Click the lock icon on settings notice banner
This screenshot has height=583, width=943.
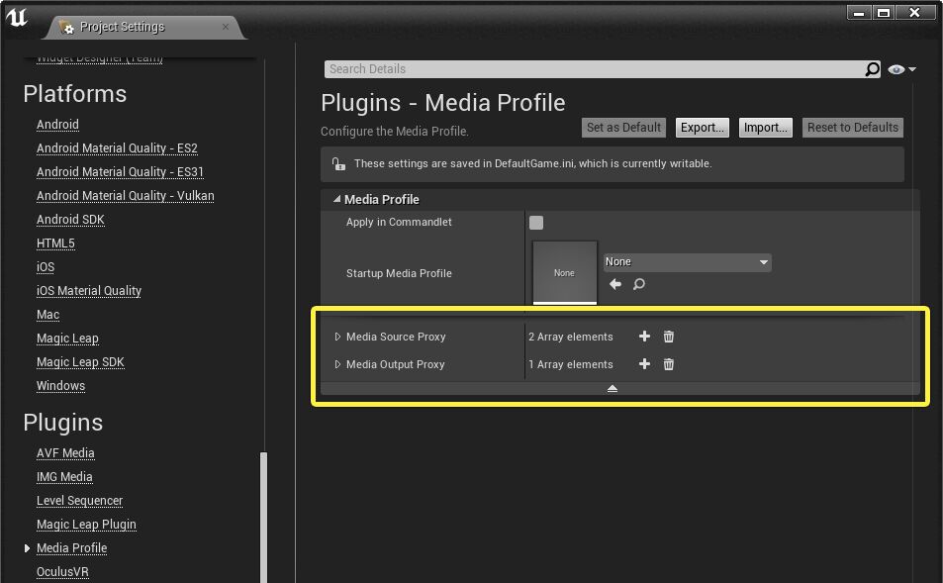click(336, 164)
